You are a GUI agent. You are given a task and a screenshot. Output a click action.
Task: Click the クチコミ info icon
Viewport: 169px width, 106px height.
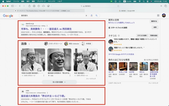pyautogui.click(x=119, y=36)
